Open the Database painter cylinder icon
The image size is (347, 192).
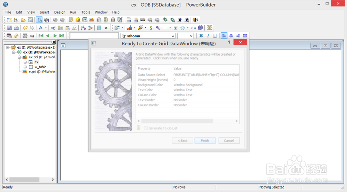[x=113, y=20]
